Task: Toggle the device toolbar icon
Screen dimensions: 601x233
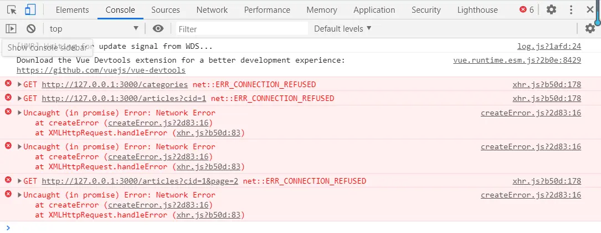Action: pos(30,10)
